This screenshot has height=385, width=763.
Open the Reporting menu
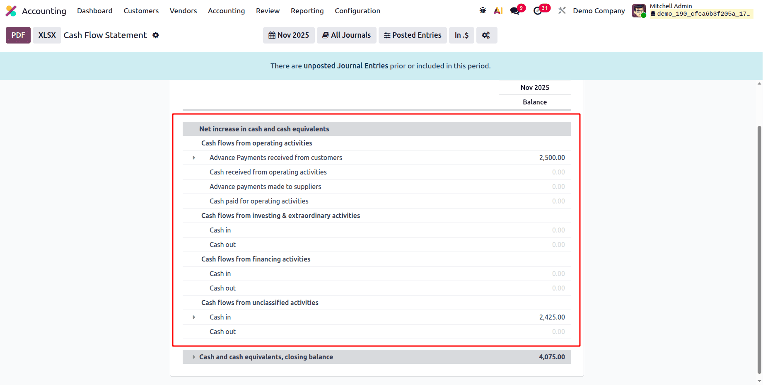point(307,11)
